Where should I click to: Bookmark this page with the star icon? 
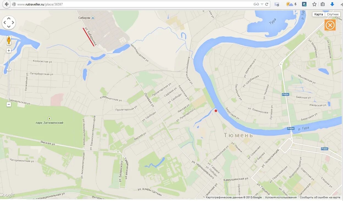point(314,4)
